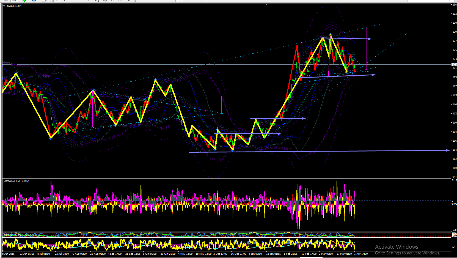457x258 pixels.
Task: Click the 18 Nov 13:00 time label
Action: [204, 254]
